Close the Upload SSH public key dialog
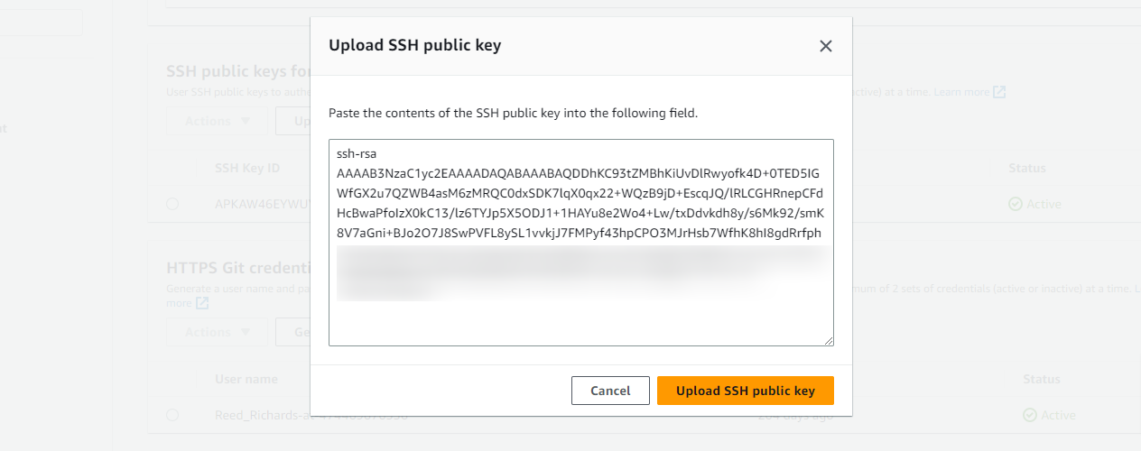Screen dimensions: 1141x451 point(825,46)
